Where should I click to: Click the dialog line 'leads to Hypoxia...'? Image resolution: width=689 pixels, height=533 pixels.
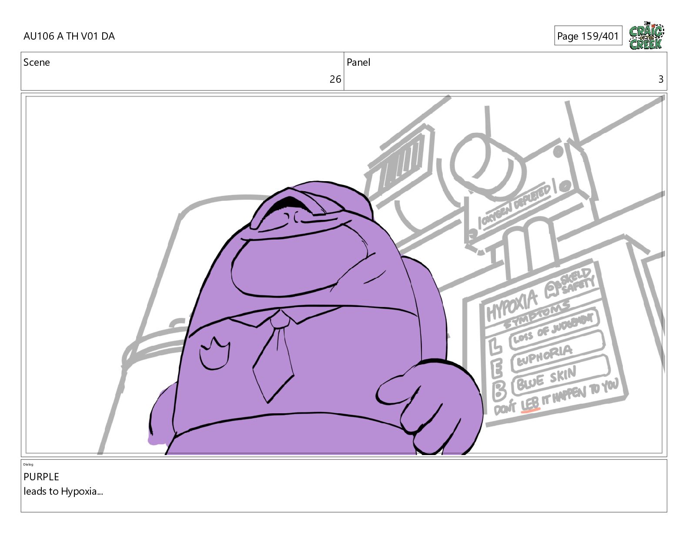(63, 492)
